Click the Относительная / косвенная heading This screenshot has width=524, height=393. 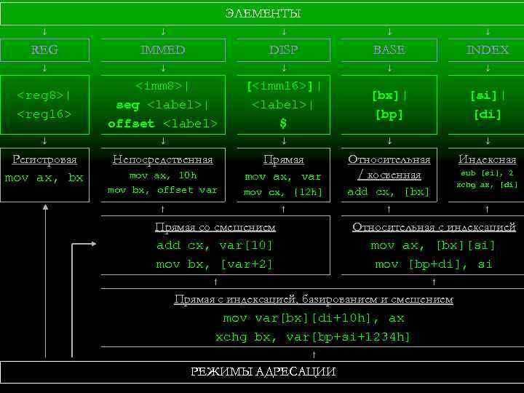(389, 167)
